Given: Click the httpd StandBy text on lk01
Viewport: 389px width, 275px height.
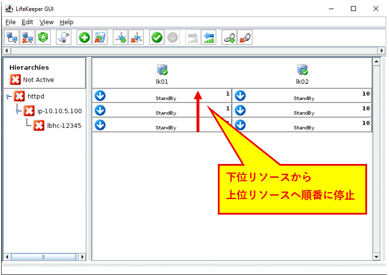Looking at the screenshot, I should (166, 98).
